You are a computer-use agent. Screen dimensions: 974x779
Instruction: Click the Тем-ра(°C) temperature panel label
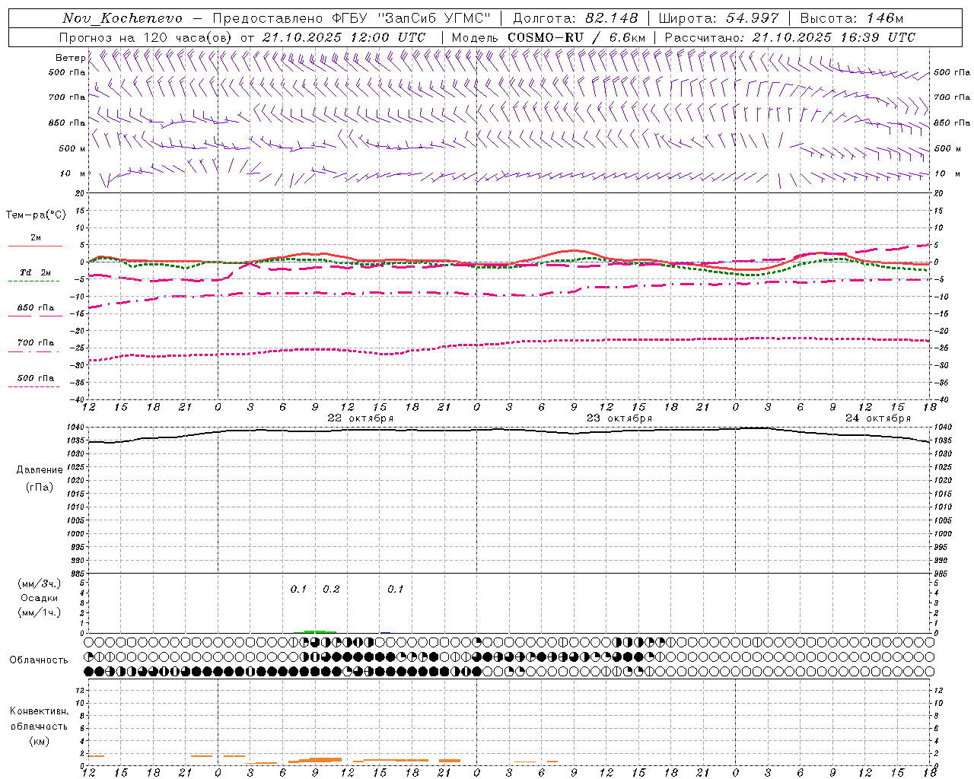point(36,215)
